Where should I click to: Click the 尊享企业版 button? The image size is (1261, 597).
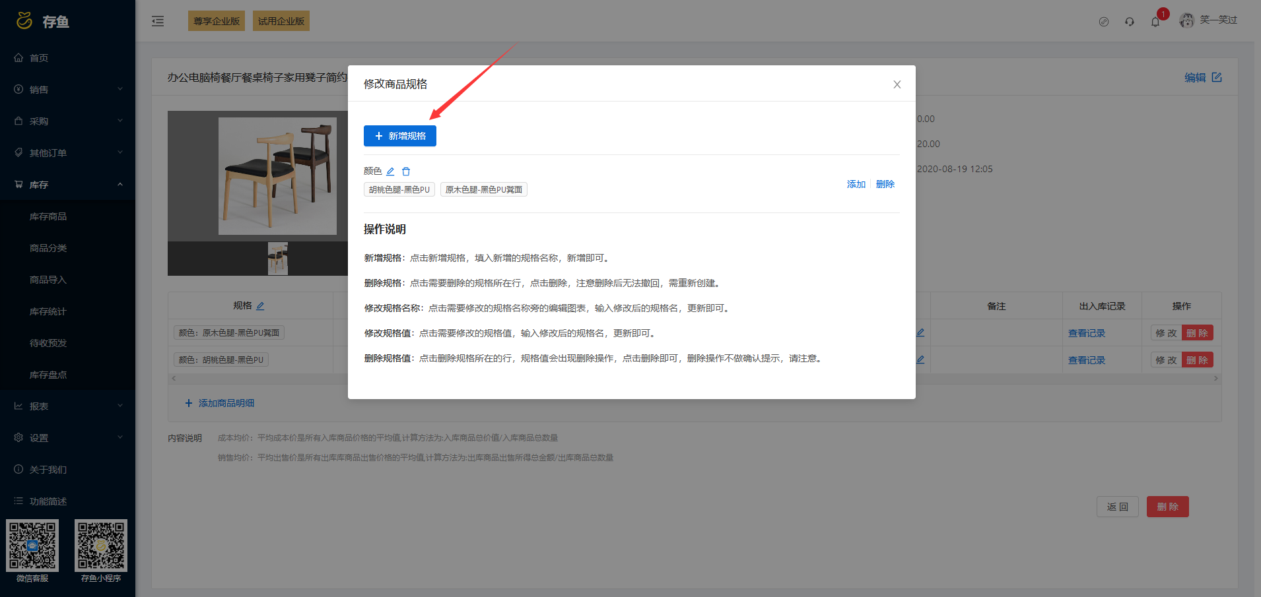217,21
